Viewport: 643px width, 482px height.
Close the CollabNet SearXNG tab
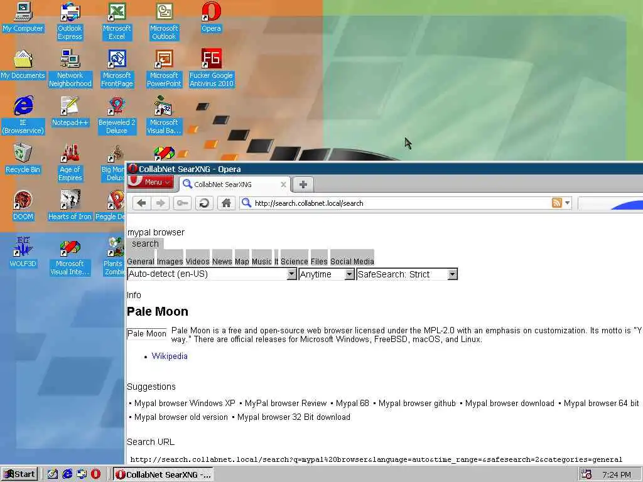pyautogui.click(x=283, y=185)
